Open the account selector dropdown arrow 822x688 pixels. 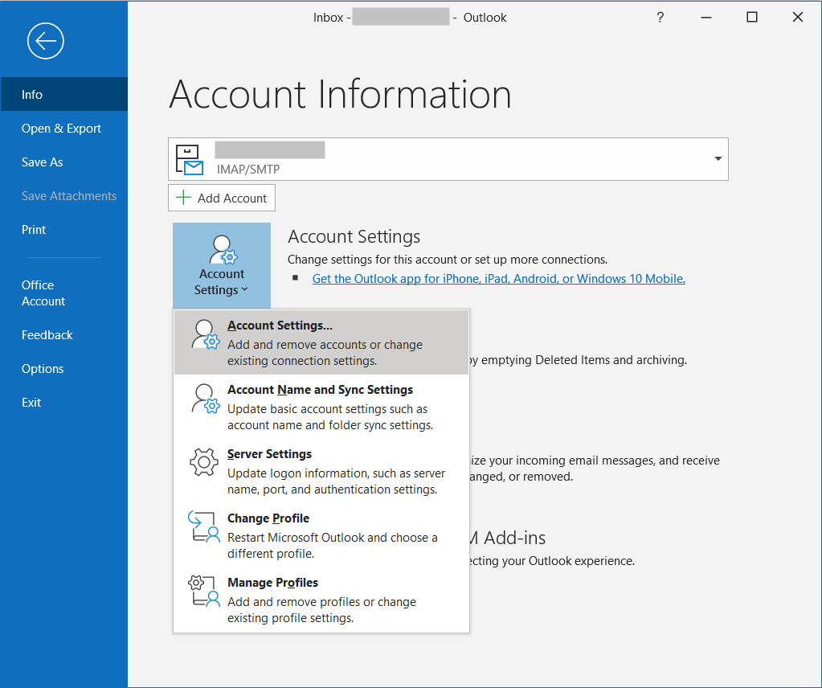(x=718, y=159)
